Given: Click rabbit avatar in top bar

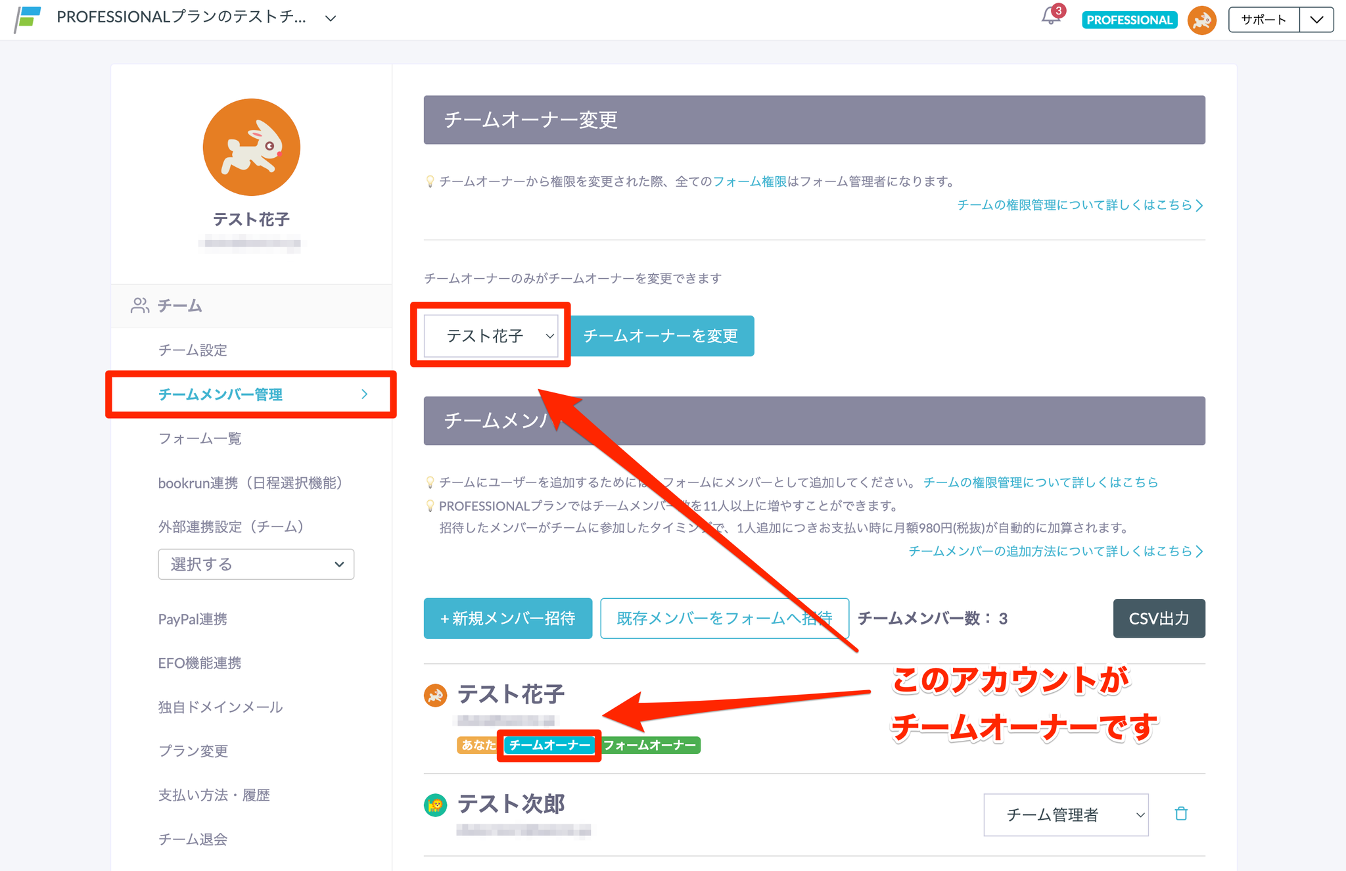Looking at the screenshot, I should (1201, 20).
